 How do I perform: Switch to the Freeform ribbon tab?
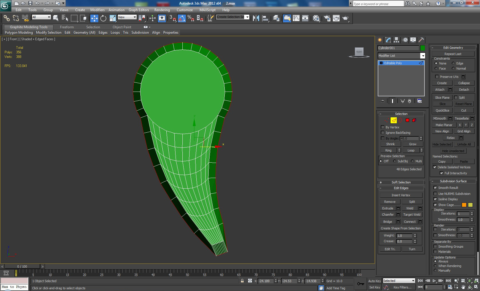pos(67,27)
